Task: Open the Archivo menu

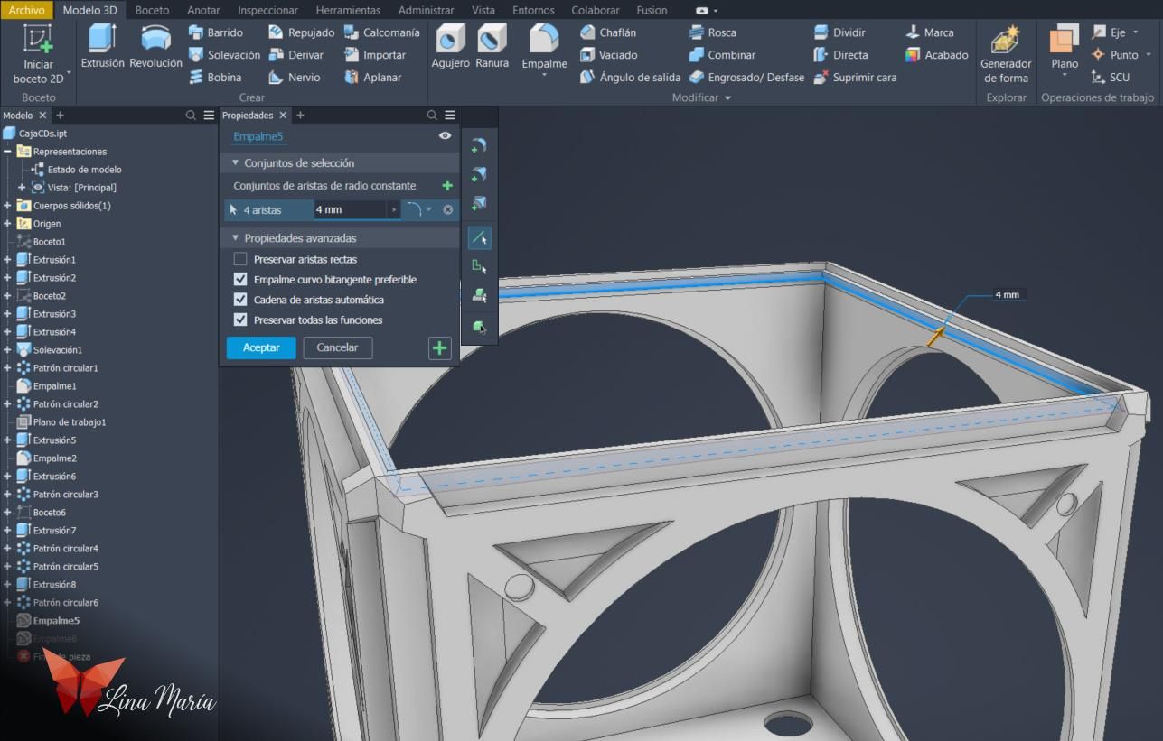Action: 27,10
